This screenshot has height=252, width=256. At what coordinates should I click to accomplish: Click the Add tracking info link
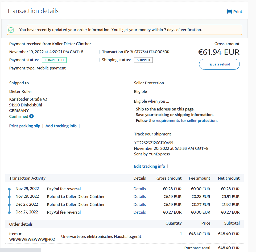point(61,126)
